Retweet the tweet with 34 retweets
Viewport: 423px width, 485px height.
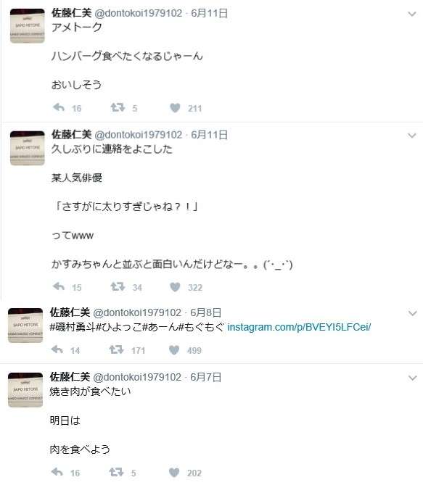[x=118, y=287]
